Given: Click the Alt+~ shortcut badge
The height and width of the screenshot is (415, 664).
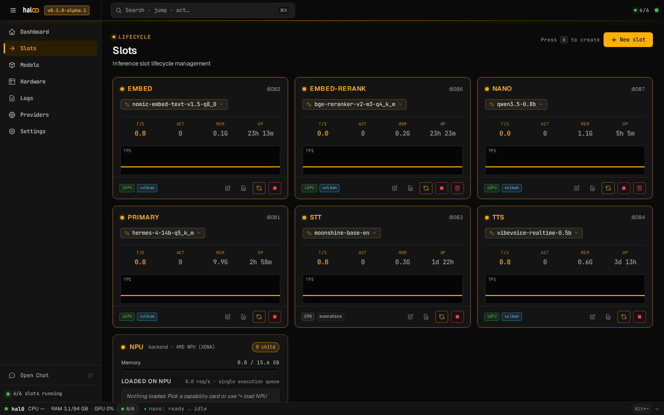Looking at the screenshot, I should click(642, 409).
